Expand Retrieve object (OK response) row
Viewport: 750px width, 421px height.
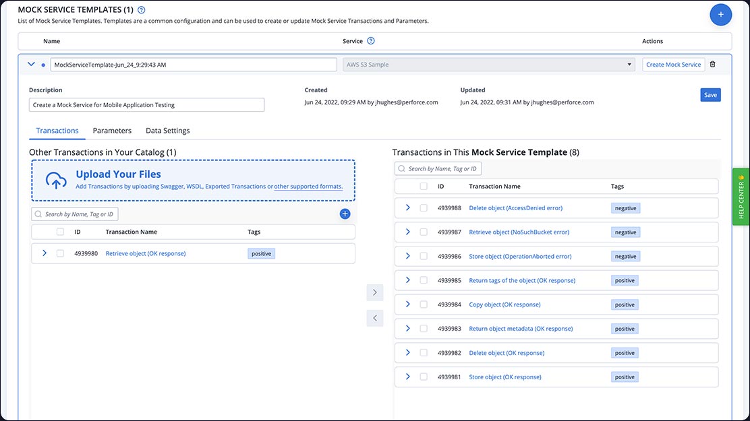(45, 253)
